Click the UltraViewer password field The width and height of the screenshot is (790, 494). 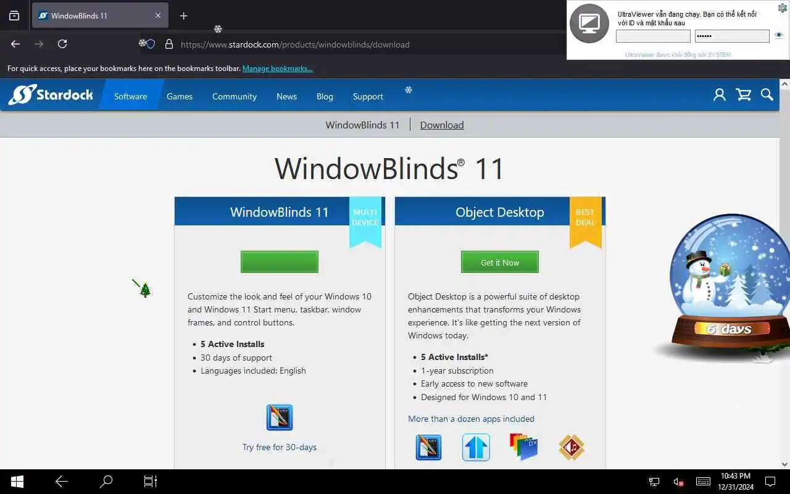click(x=732, y=36)
